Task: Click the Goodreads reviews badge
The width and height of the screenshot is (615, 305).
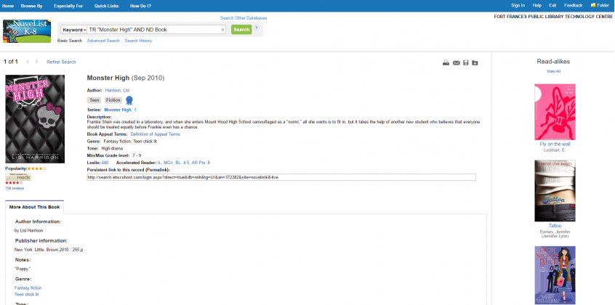Action: point(17,176)
